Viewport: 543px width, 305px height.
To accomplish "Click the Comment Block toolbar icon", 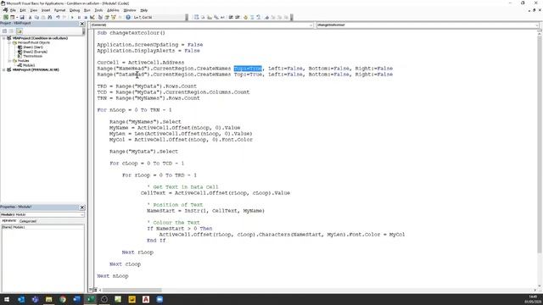I will [x=252, y=17].
